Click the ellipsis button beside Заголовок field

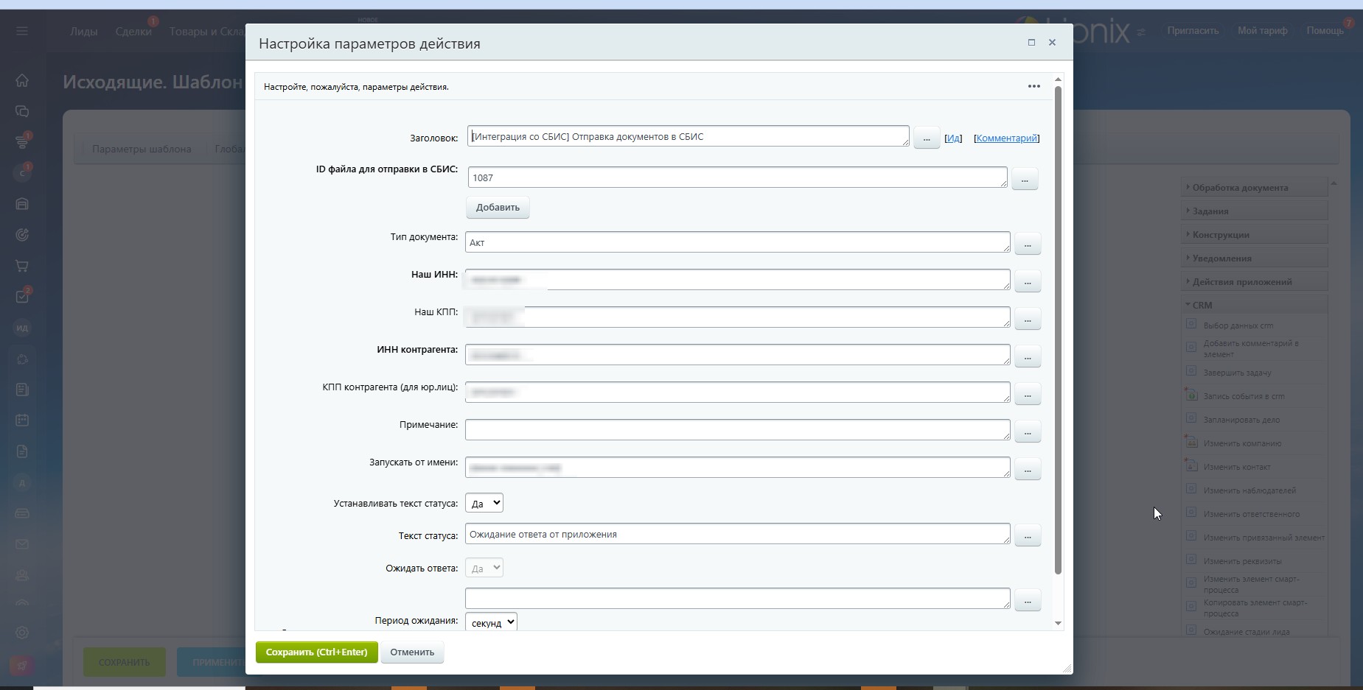926,138
